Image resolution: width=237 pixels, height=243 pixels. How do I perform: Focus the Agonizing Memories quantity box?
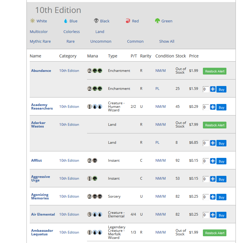point(206,197)
